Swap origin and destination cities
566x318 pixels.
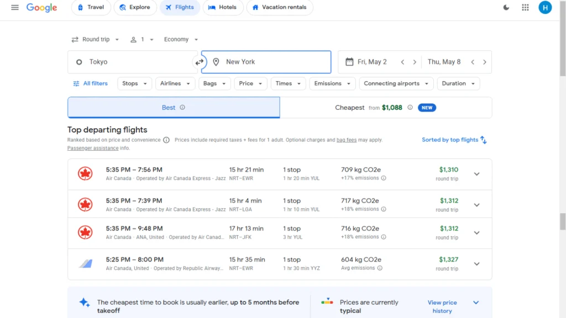(199, 62)
